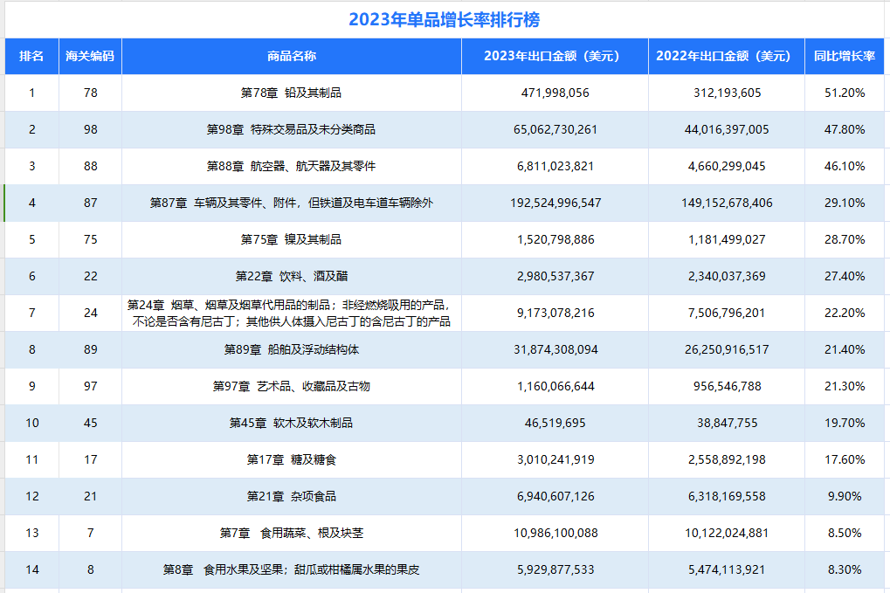Click the 第89章 船舶及浮动结构体 cell

pyautogui.click(x=293, y=349)
